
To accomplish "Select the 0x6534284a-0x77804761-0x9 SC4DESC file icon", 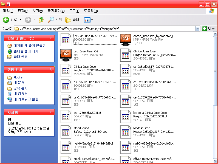I will tap(66, 40).
